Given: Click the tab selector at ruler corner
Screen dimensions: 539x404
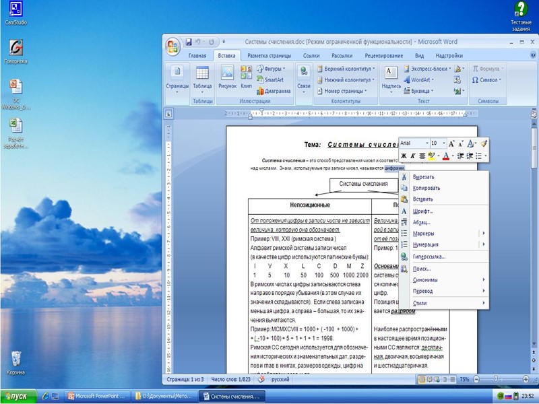Looking at the screenshot, I should [x=168, y=113].
